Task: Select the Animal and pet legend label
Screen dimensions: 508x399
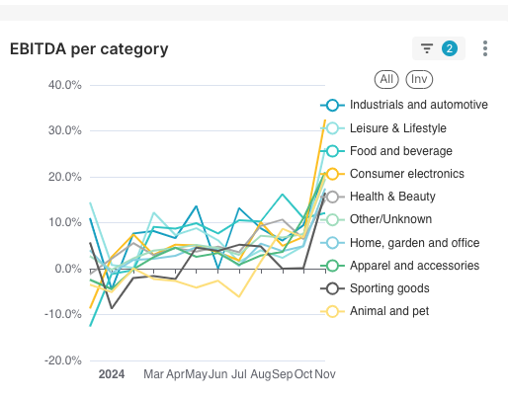Action: point(389,311)
